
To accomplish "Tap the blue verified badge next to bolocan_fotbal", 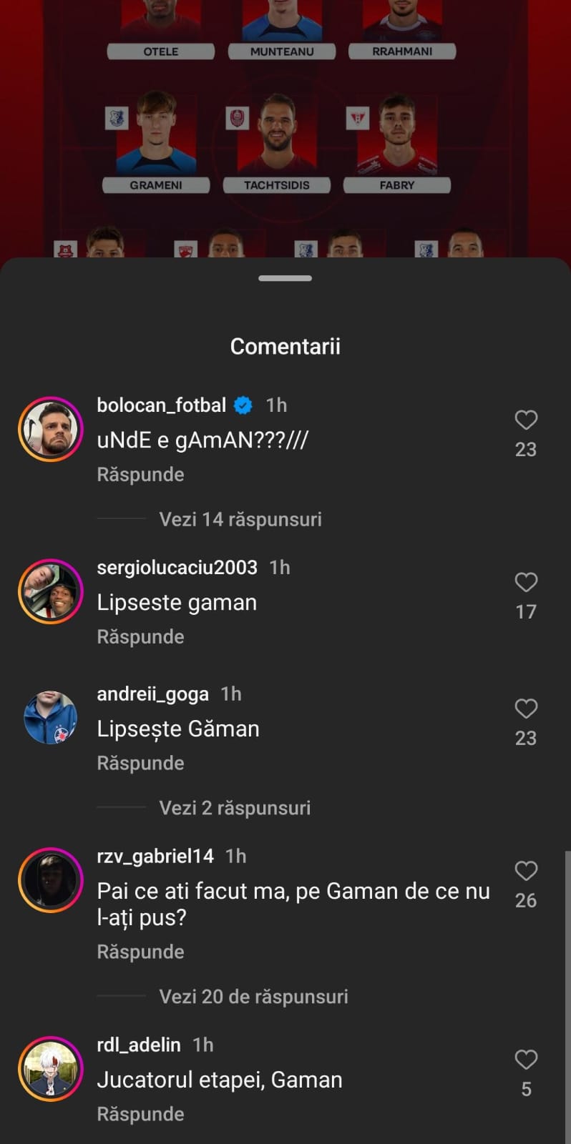I will coord(243,405).
